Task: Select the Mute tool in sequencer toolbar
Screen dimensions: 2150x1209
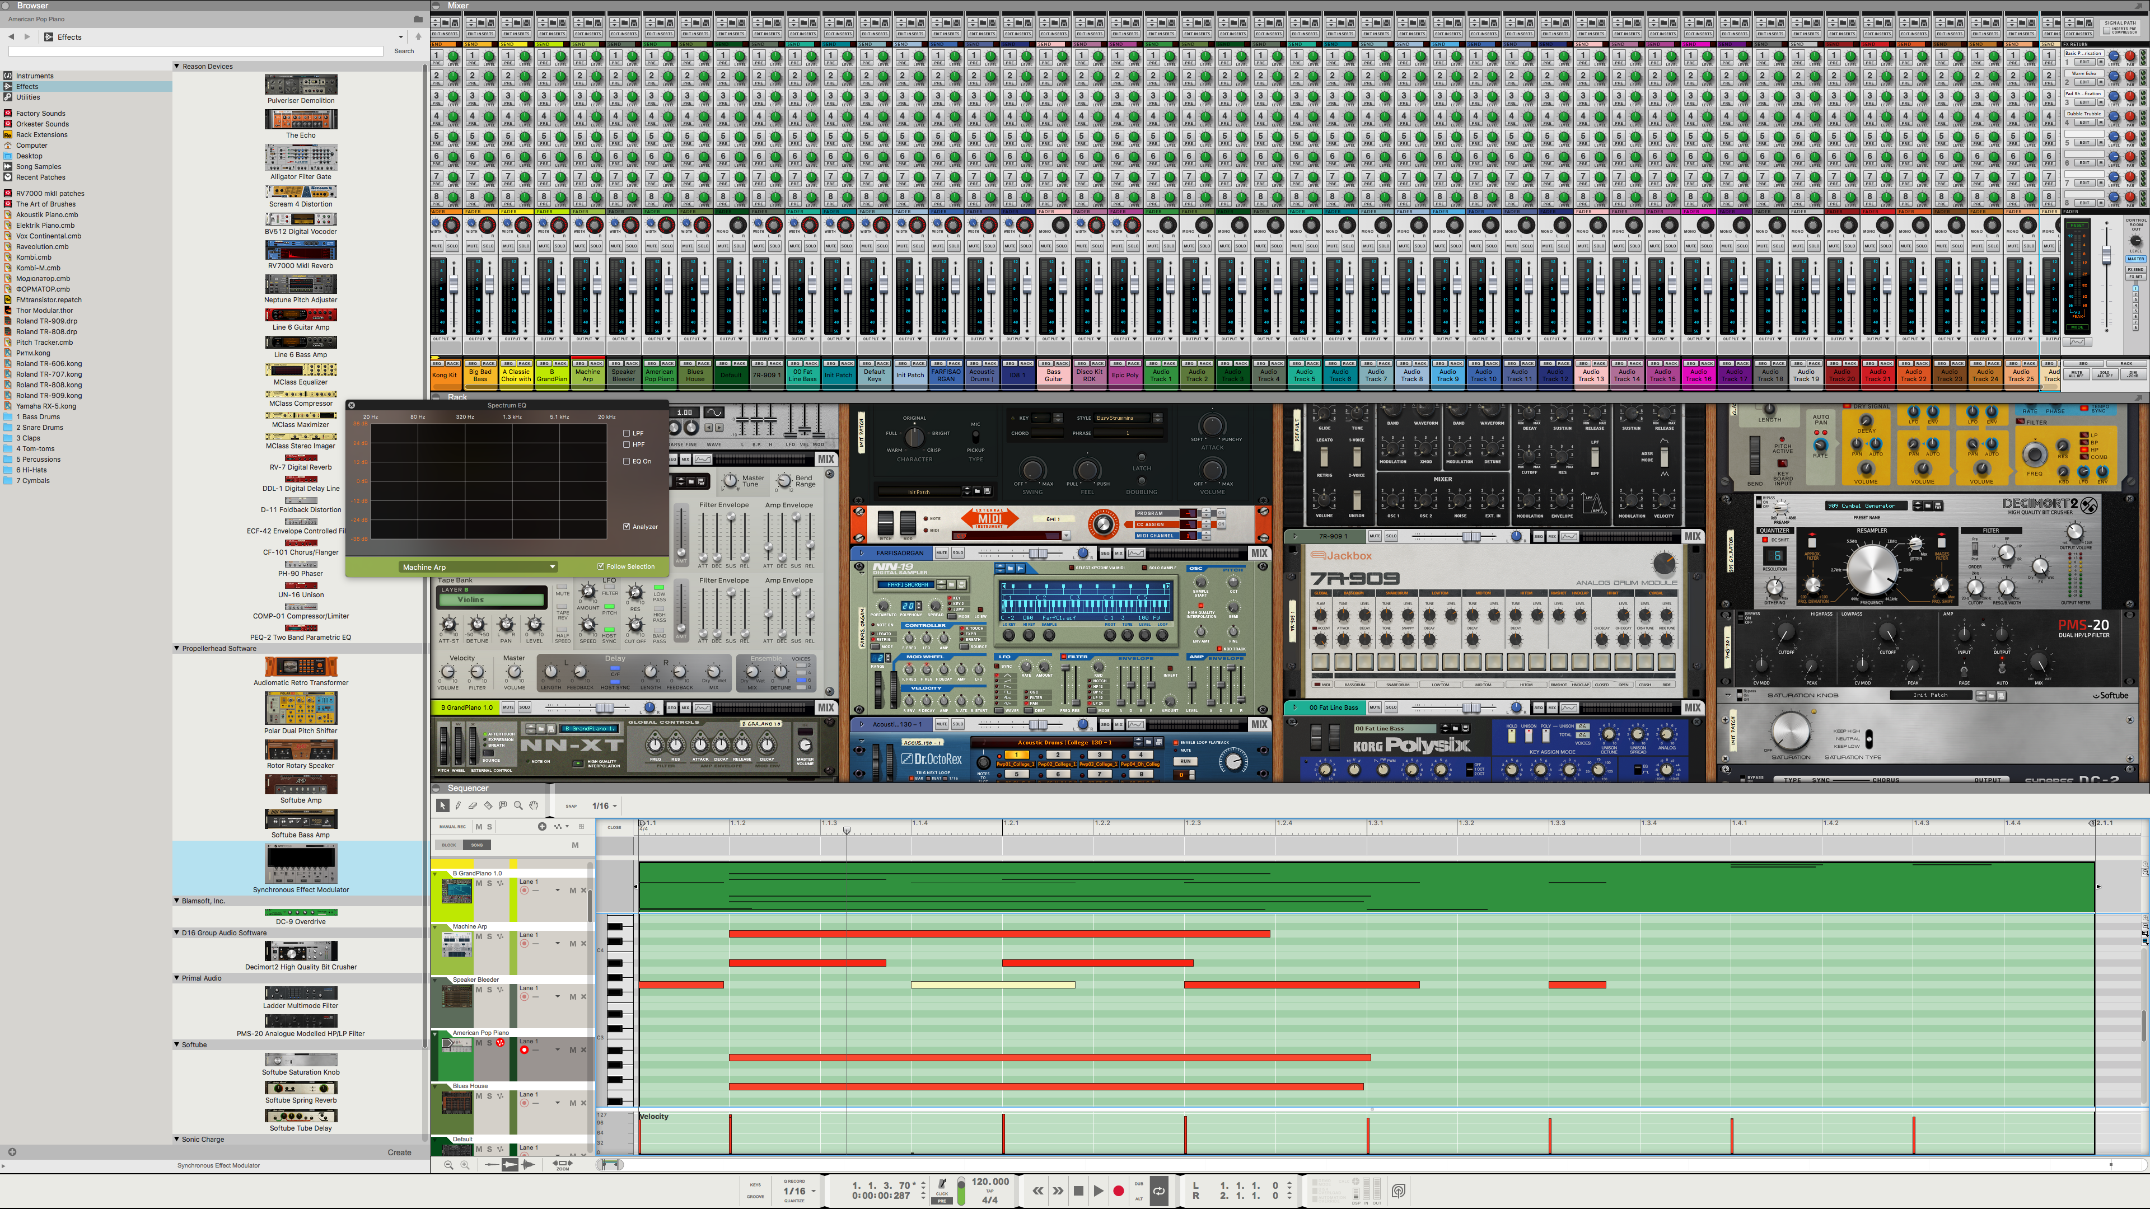Action: [502, 805]
